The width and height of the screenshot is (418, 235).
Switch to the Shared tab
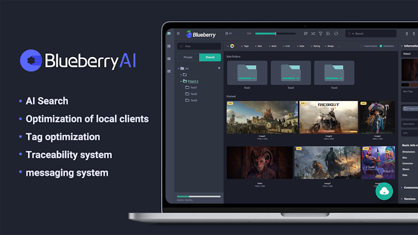point(210,57)
